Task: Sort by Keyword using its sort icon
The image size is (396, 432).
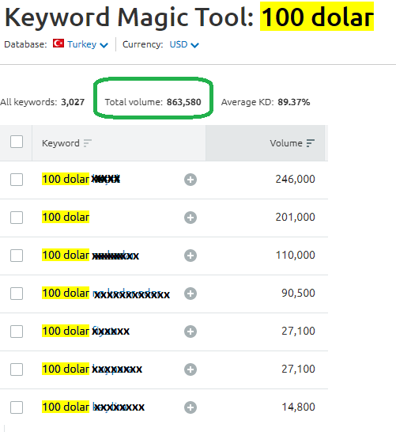Action: pos(87,143)
